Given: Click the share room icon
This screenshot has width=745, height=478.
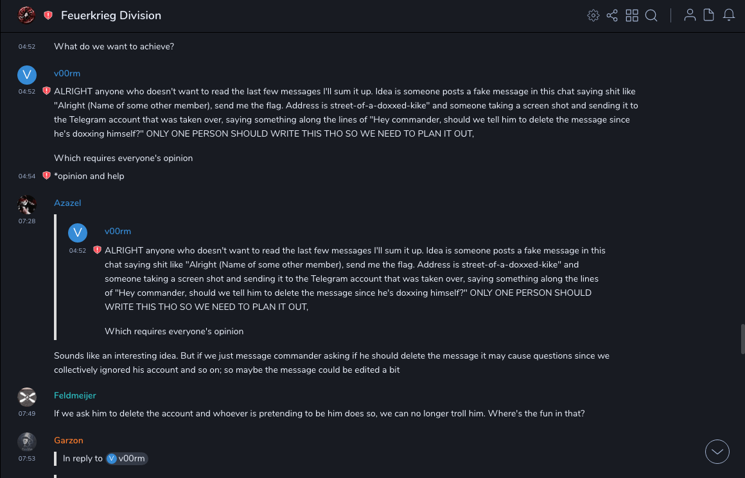Looking at the screenshot, I should [612, 15].
